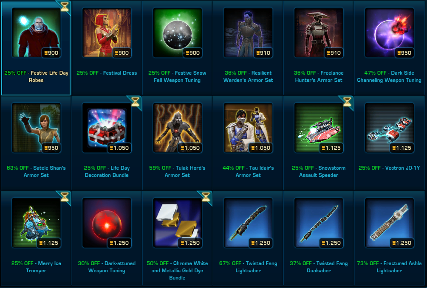This screenshot has height=288, width=427.
Task: Click the hourglass badge on Life Day Decoration Bundle
Action: 135,102
